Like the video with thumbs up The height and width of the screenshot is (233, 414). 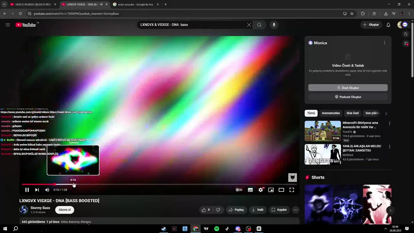coord(206,210)
